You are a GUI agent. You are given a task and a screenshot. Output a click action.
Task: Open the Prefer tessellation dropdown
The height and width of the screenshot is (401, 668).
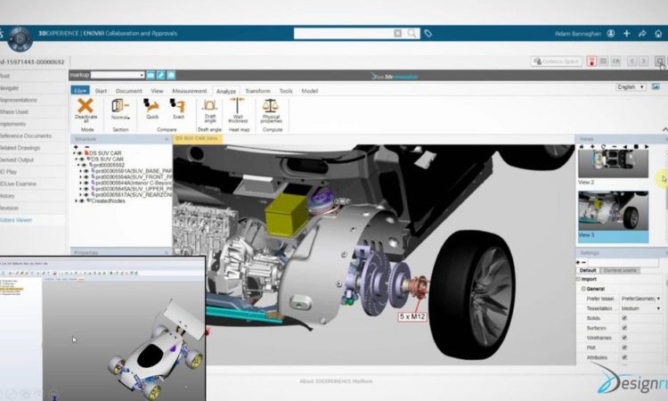[x=640, y=299]
